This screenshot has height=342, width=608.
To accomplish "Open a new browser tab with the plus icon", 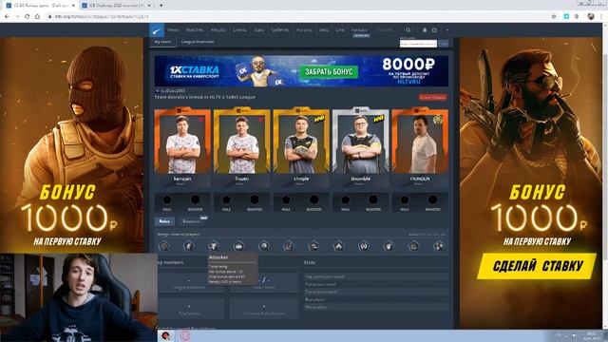I will (x=161, y=6).
